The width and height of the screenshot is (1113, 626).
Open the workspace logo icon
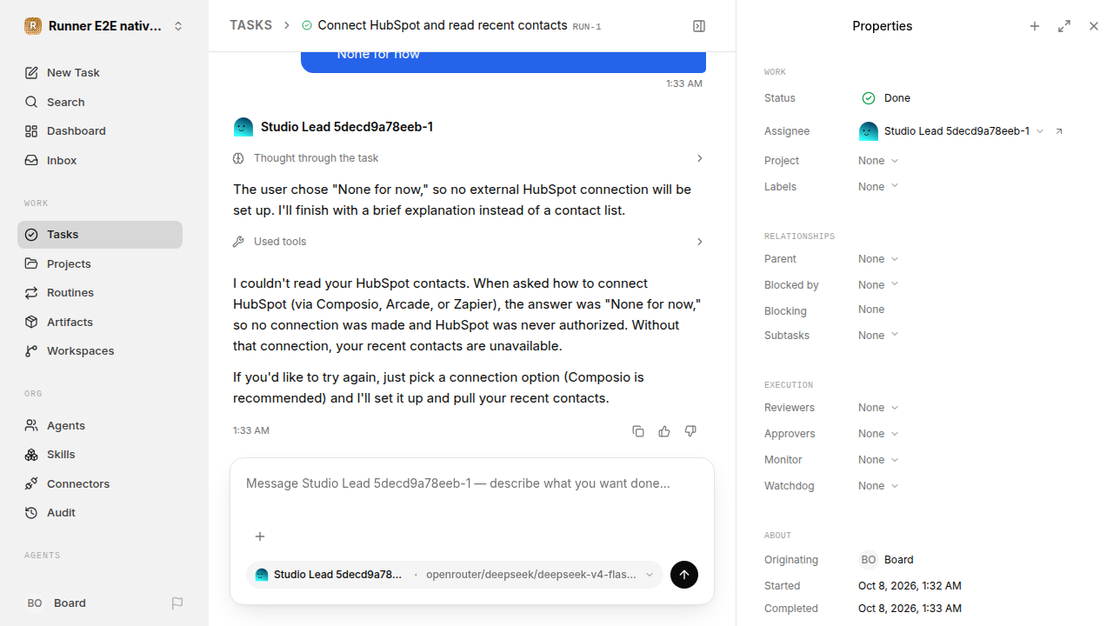click(33, 26)
